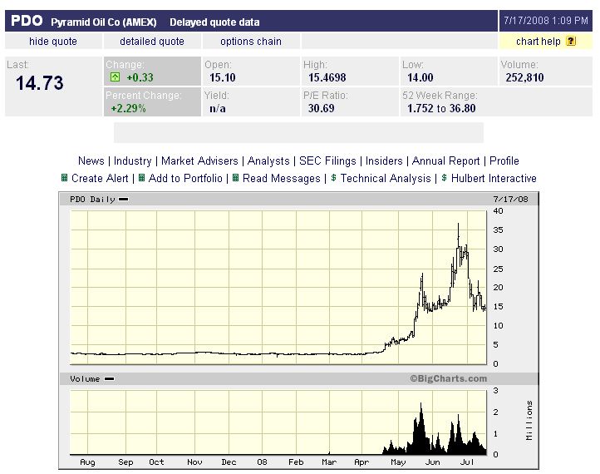This screenshot has width=600, height=474.
Task: Open the News section
Action: pyautogui.click(x=91, y=160)
